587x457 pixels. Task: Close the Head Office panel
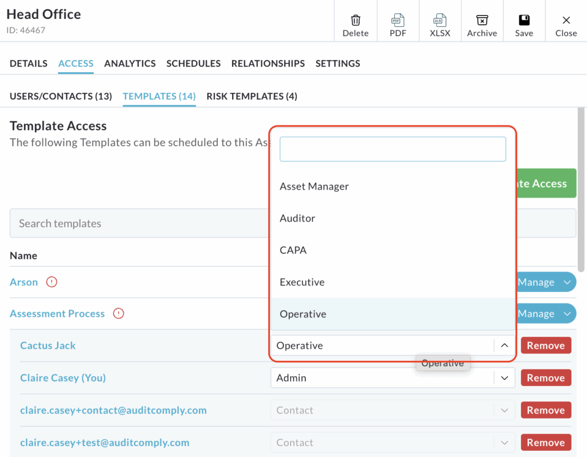click(x=566, y=21)
